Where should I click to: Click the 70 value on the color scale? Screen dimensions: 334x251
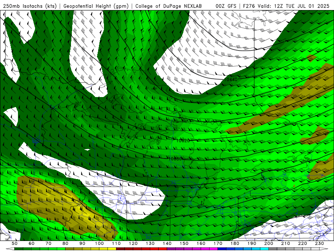click(x=48, y=243)
